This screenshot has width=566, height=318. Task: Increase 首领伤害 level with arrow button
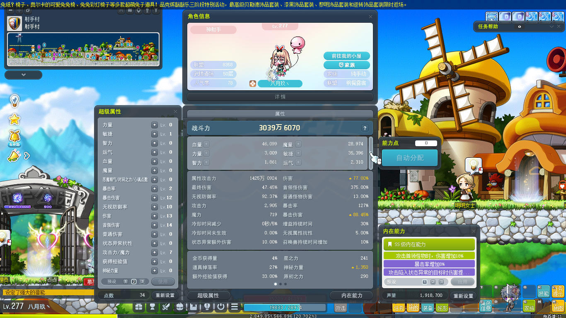[x=154, y=225]
